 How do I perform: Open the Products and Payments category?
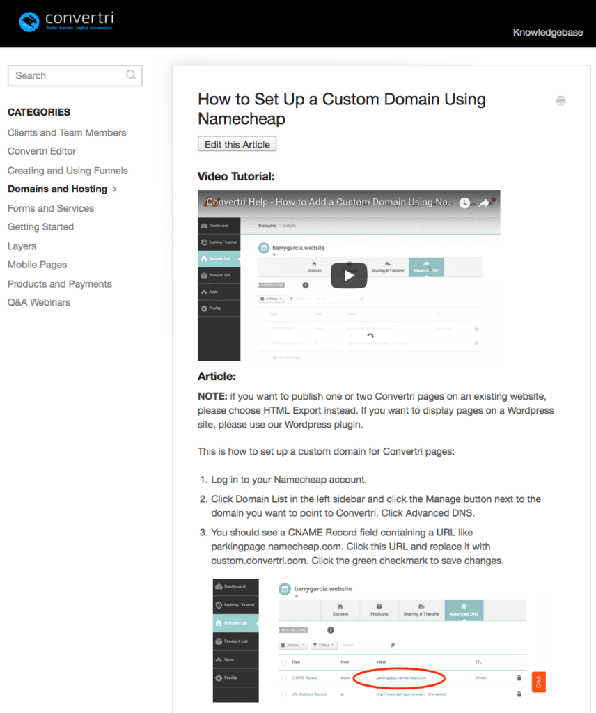(60, 284)
